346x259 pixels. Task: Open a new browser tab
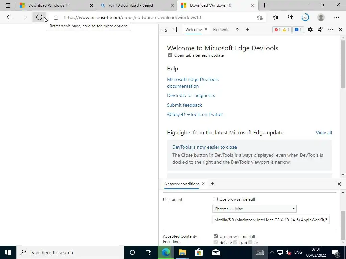264,5
